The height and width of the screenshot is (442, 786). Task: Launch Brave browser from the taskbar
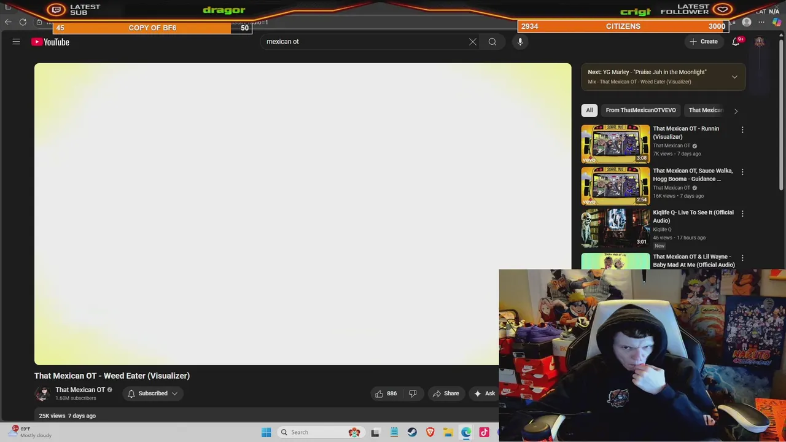[430, 432]
